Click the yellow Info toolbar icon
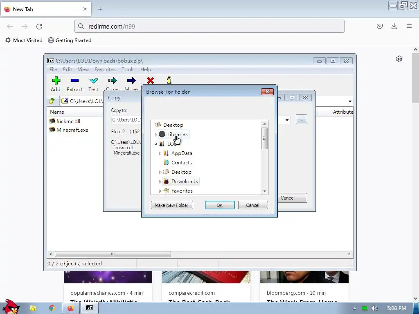Viewport: 419px width, 314px height. (169, 80)
